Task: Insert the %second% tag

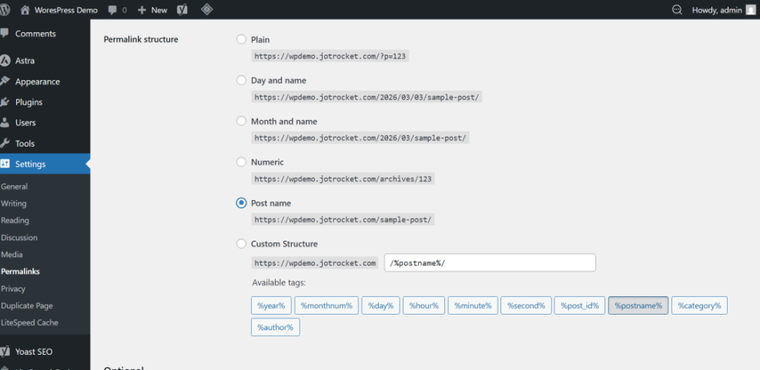Action: point(526,305)
